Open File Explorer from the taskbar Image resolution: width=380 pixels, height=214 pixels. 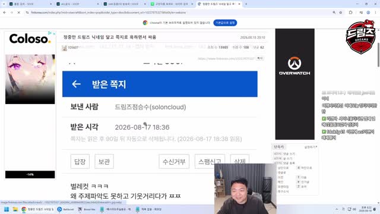pos(15,209)
